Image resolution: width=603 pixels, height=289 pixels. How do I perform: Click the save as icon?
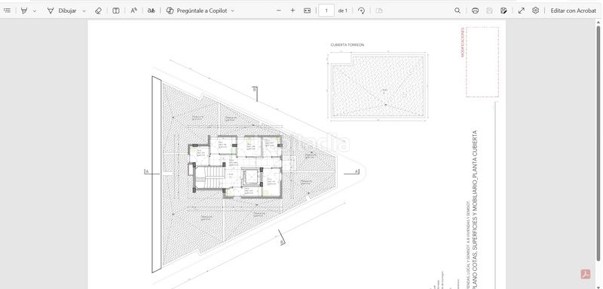coord(504,11)
